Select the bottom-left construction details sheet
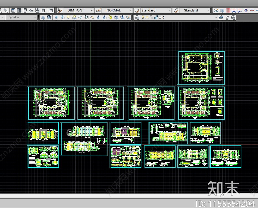This screenshot has width=258, height=214. tap(43, 157)
